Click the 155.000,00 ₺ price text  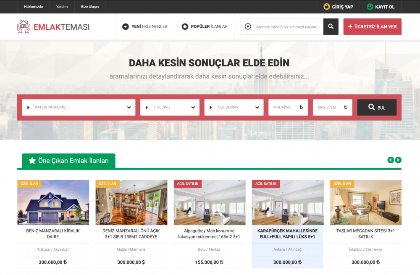point(209,262)
